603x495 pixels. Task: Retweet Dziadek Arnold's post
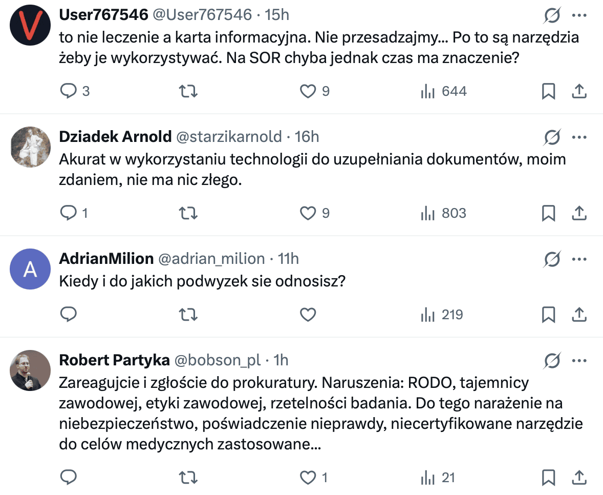pyautogui.click(x=188, y=213)
